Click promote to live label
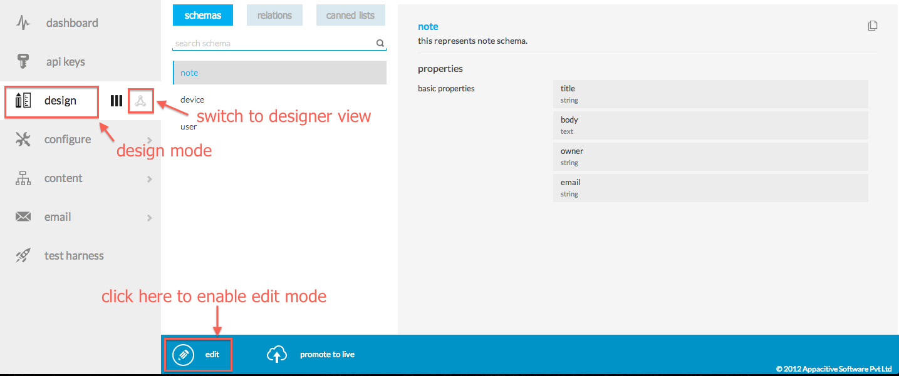Viewport: 899px width, 376px height. (x=327, y=355)
